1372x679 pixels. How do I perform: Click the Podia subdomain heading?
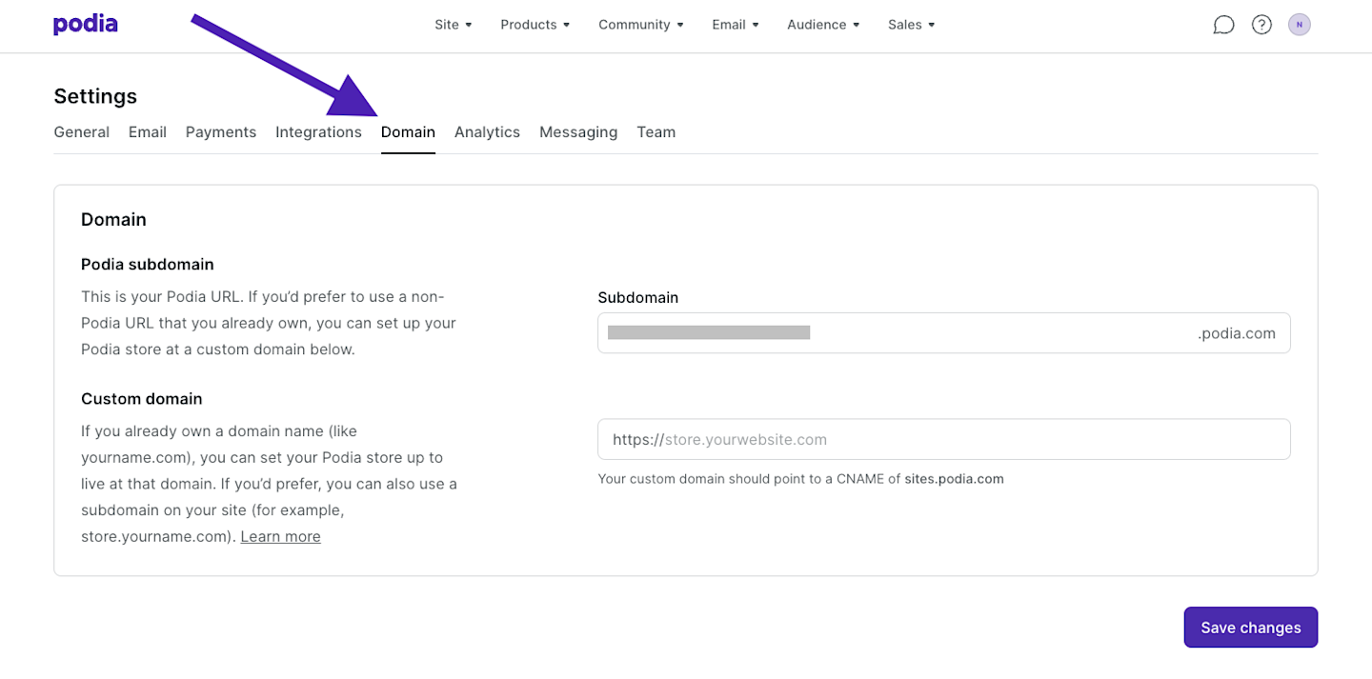pos(148,264)
